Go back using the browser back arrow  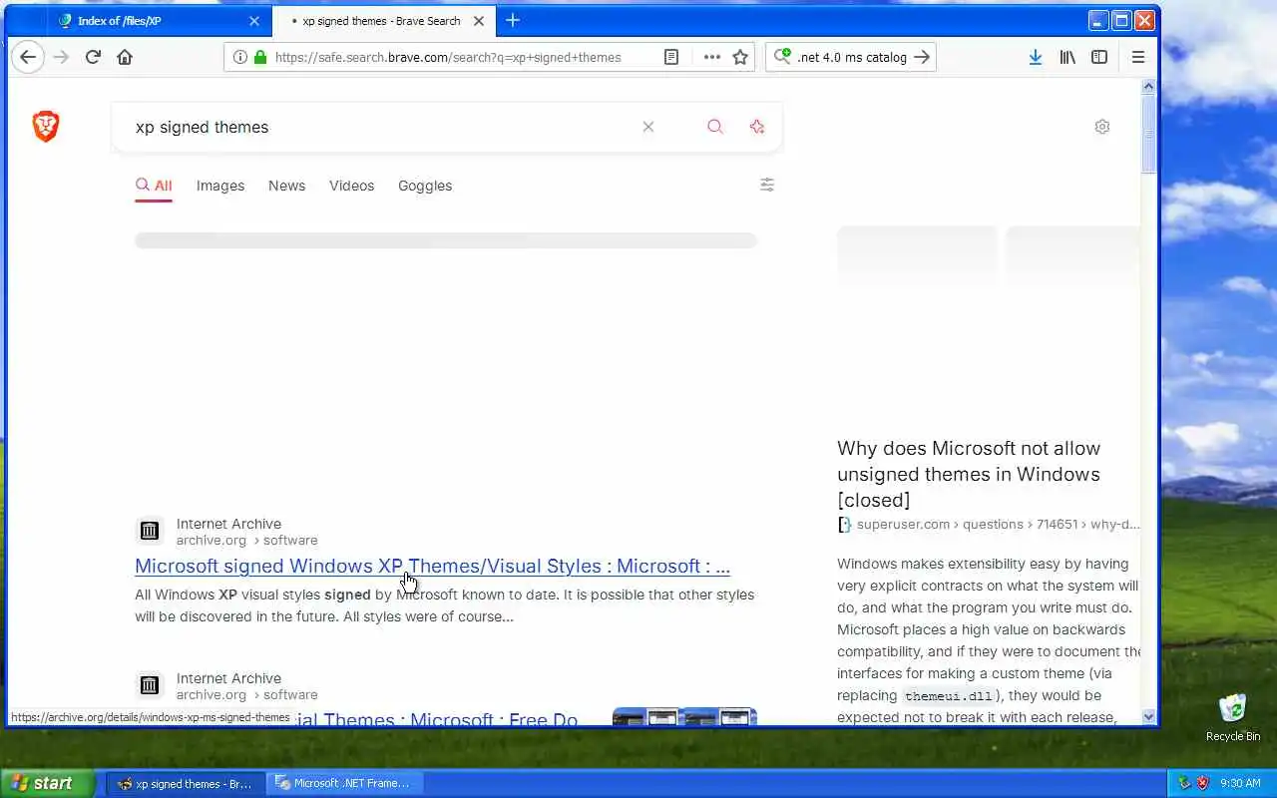28,57
